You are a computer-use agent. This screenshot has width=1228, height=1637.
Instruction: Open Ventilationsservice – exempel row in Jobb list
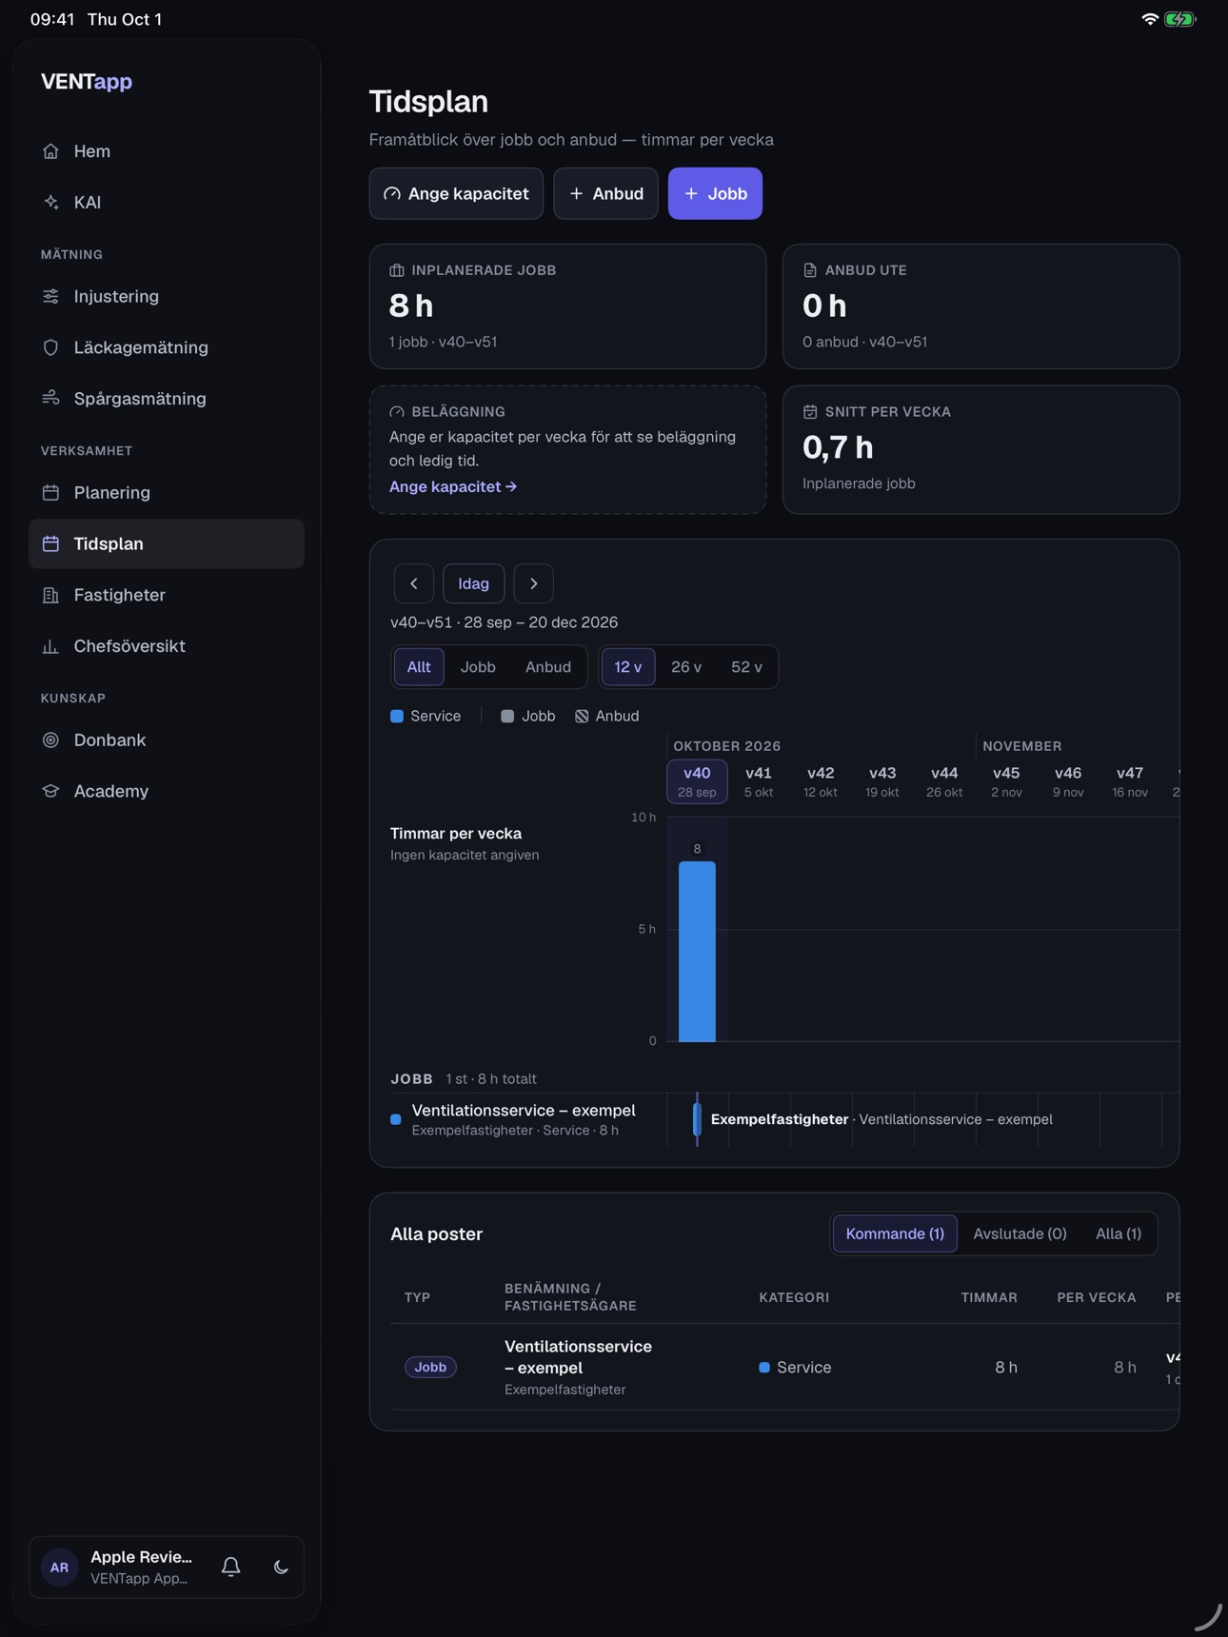(x=524, y=1119)
